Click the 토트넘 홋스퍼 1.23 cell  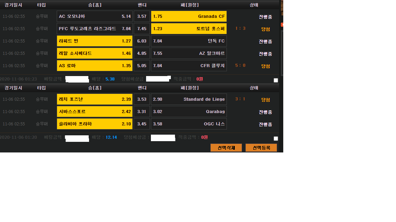189,29
